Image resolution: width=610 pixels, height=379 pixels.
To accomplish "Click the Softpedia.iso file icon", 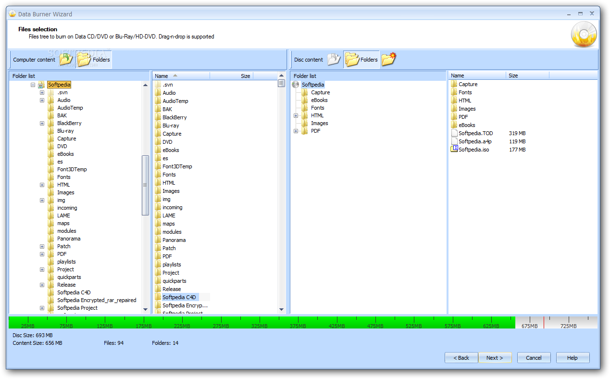I will point(454,150).
